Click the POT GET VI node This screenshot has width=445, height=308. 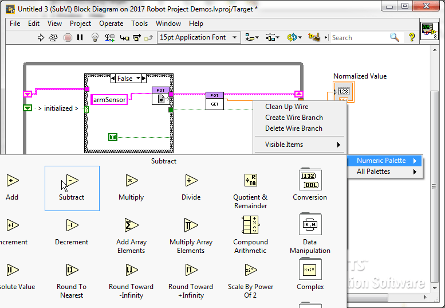(x=215, y=101)
